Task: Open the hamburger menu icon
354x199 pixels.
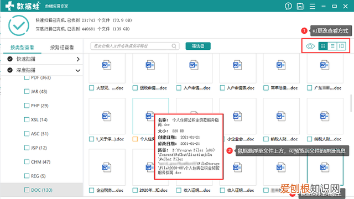Action: [x=313, y=6]
